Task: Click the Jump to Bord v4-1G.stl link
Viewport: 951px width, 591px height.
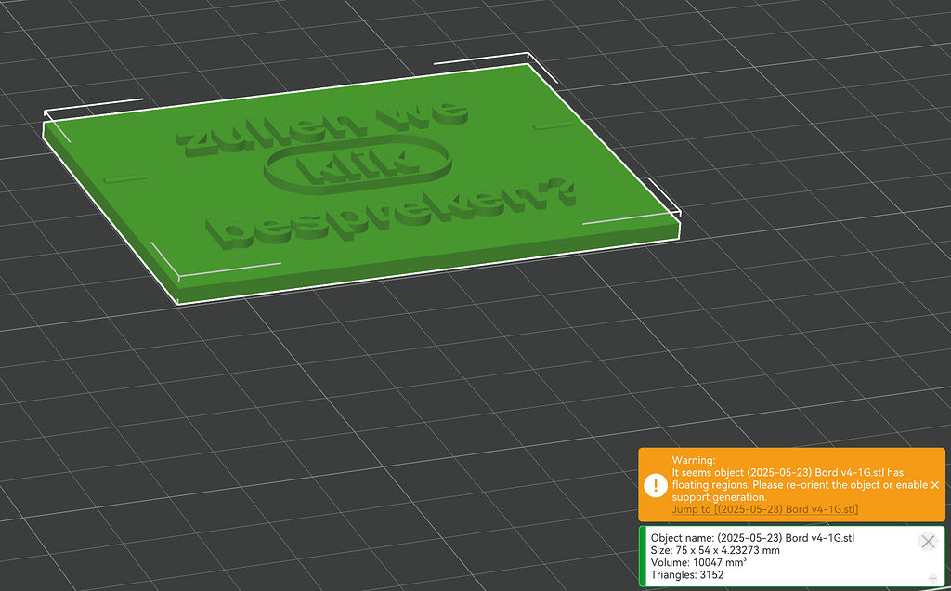Action: [x=764, y=509]
